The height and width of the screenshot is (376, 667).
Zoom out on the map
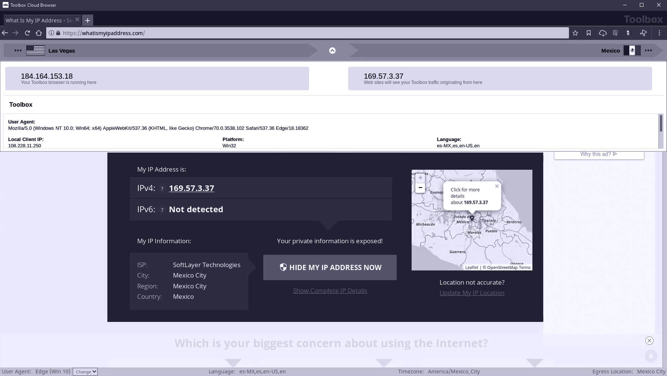[x=420, y=188]
